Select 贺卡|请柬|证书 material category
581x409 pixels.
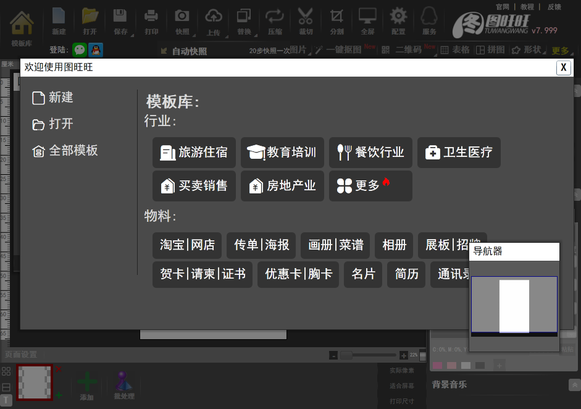pyautogui.click(x=203, y=274)
